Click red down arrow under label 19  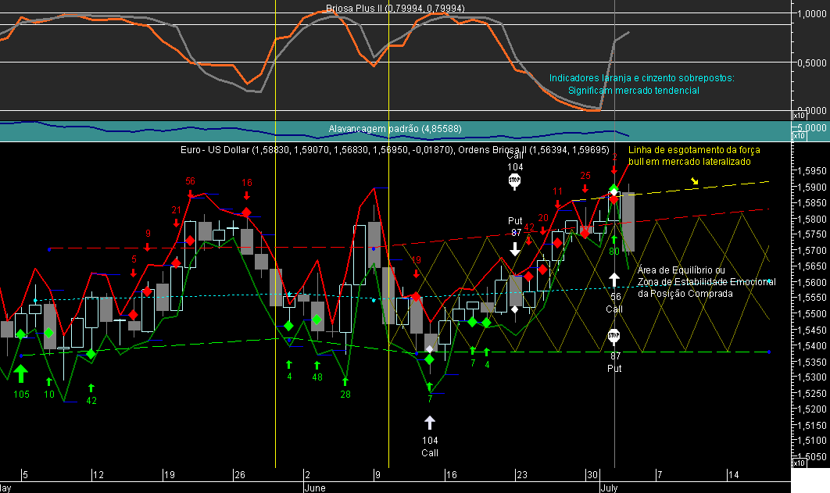417,273
